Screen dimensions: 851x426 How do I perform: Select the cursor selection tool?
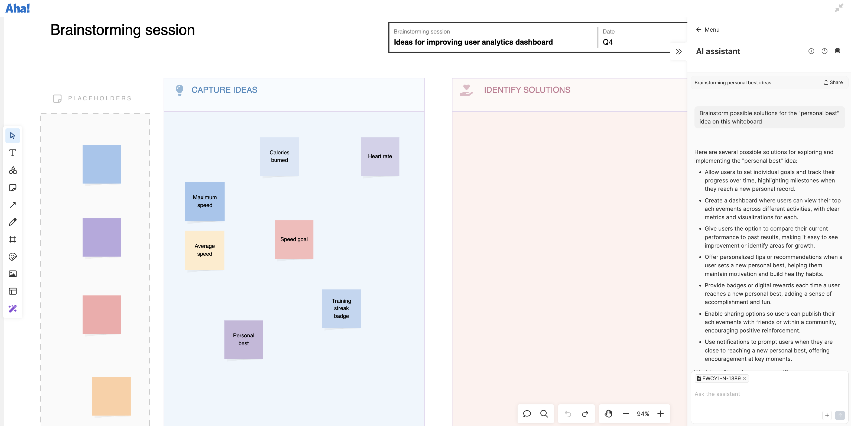12,135
